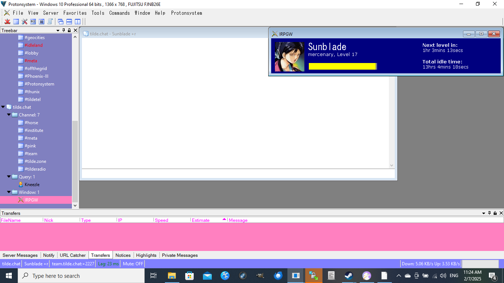The width and height of the screenshot is (504, 283).
Task: Click Sunblade's yellow level progress bar
Action: click(343, 66)
